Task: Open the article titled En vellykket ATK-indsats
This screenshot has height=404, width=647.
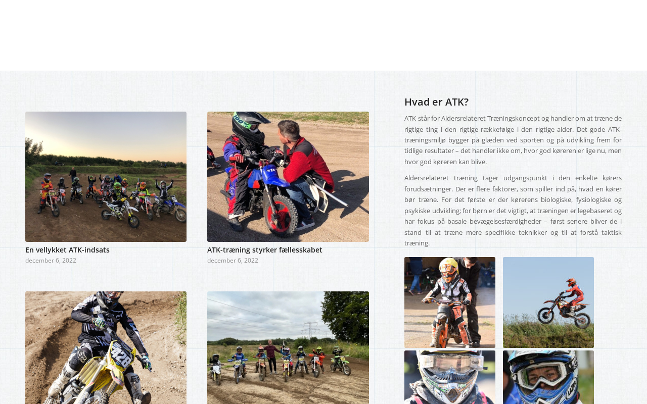Action: [67, 250]
